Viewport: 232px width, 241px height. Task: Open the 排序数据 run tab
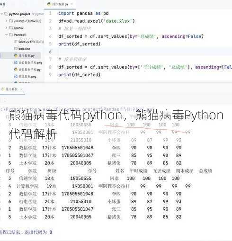click(x=11, y=89)
